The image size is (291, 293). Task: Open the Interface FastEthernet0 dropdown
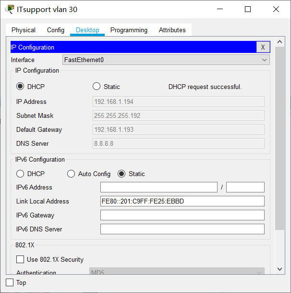click(166, 60)
